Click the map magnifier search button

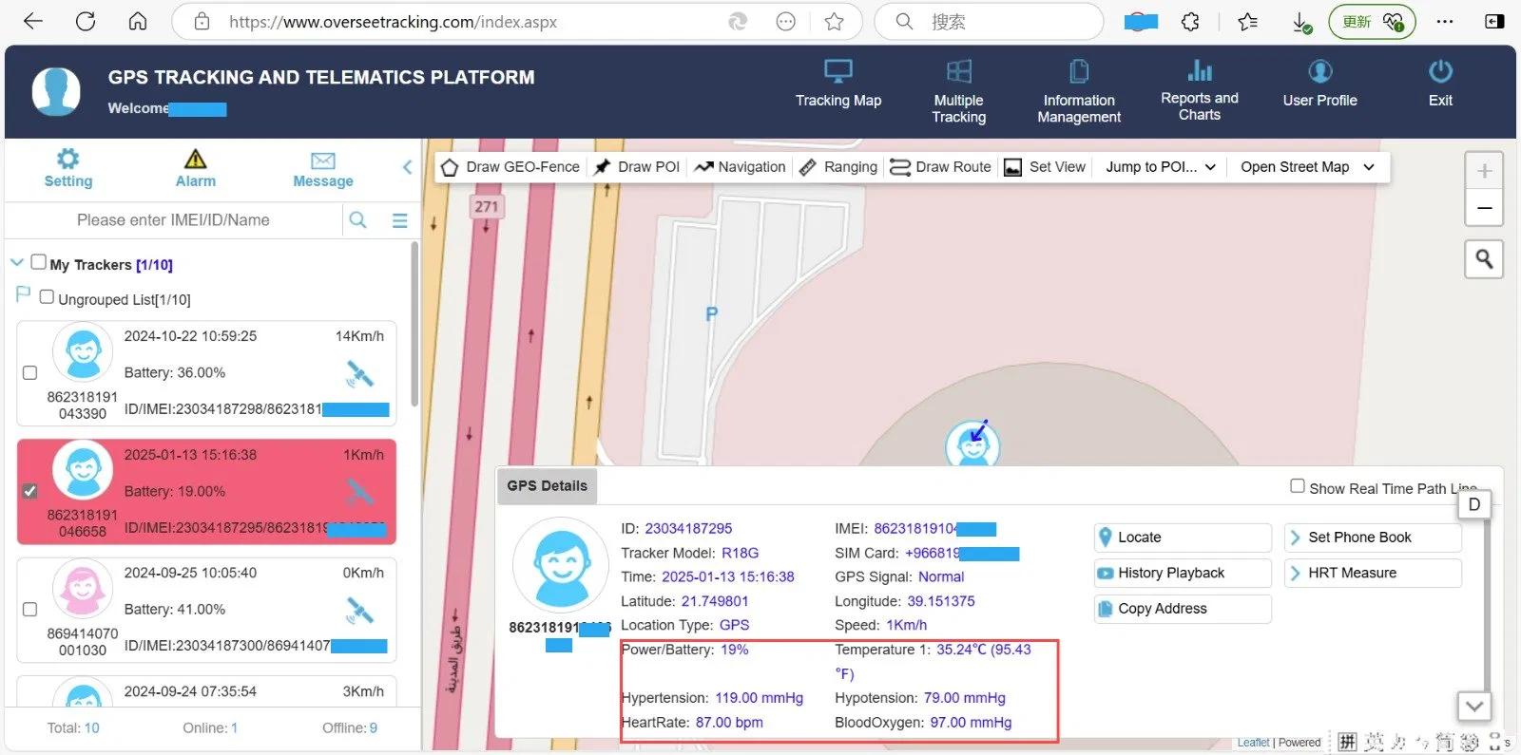(x=1484, y=259)
